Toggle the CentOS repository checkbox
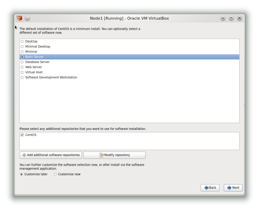Image resolution: width=259 pixels, height=210 pixels. (22, 135)
